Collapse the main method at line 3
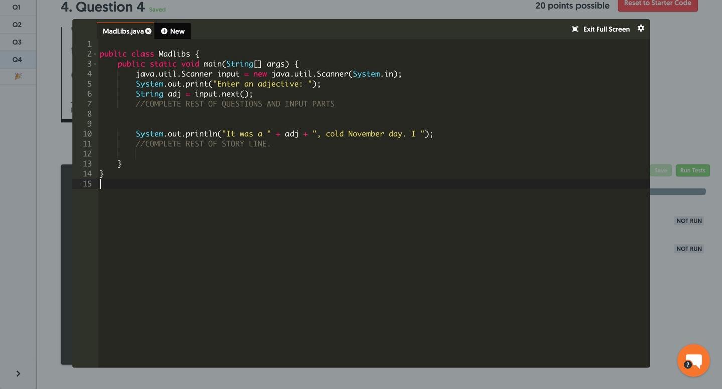722x389 pixels. pos(95,64)
